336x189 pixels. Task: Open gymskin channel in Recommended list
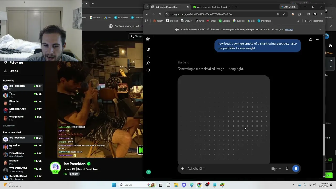point(22,147)
